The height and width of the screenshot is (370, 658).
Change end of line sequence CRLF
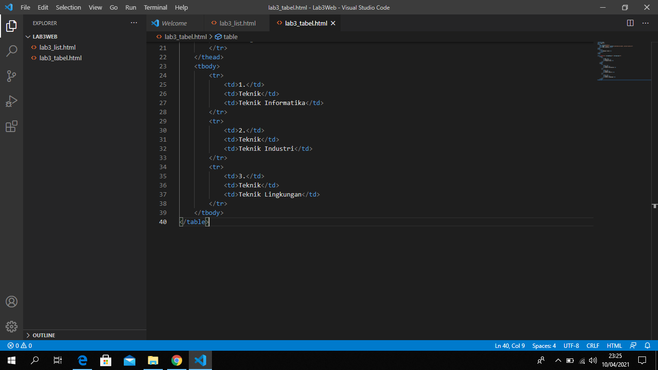pyautogui.click(x=592, y=345)
